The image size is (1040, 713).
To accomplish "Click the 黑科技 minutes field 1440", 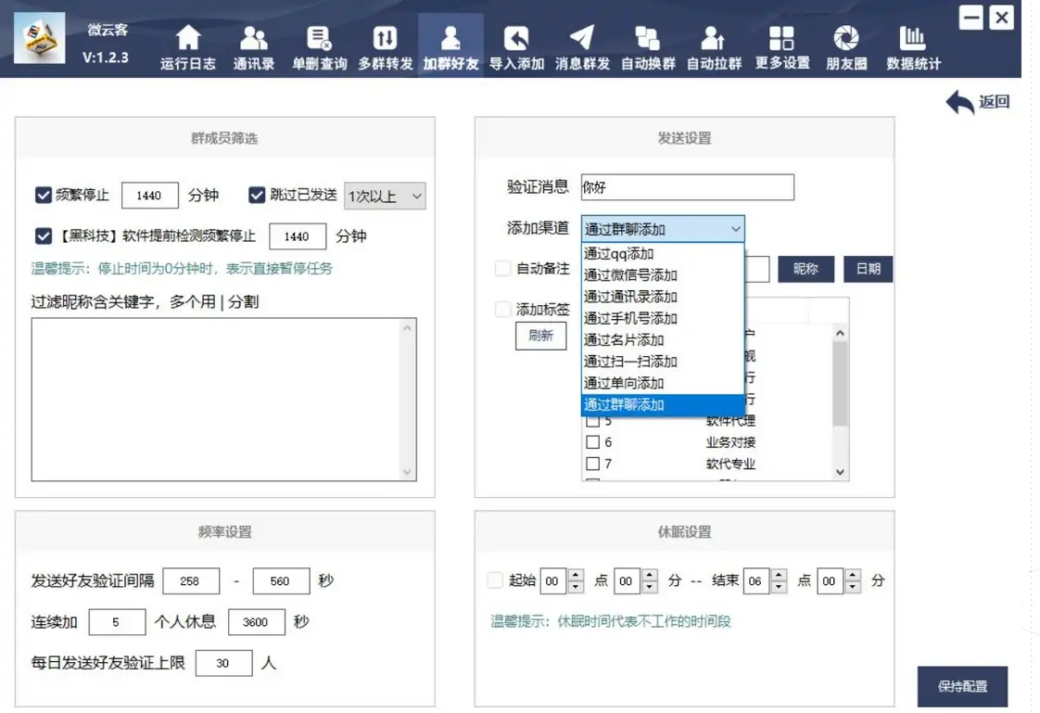I will click(298, 236).
